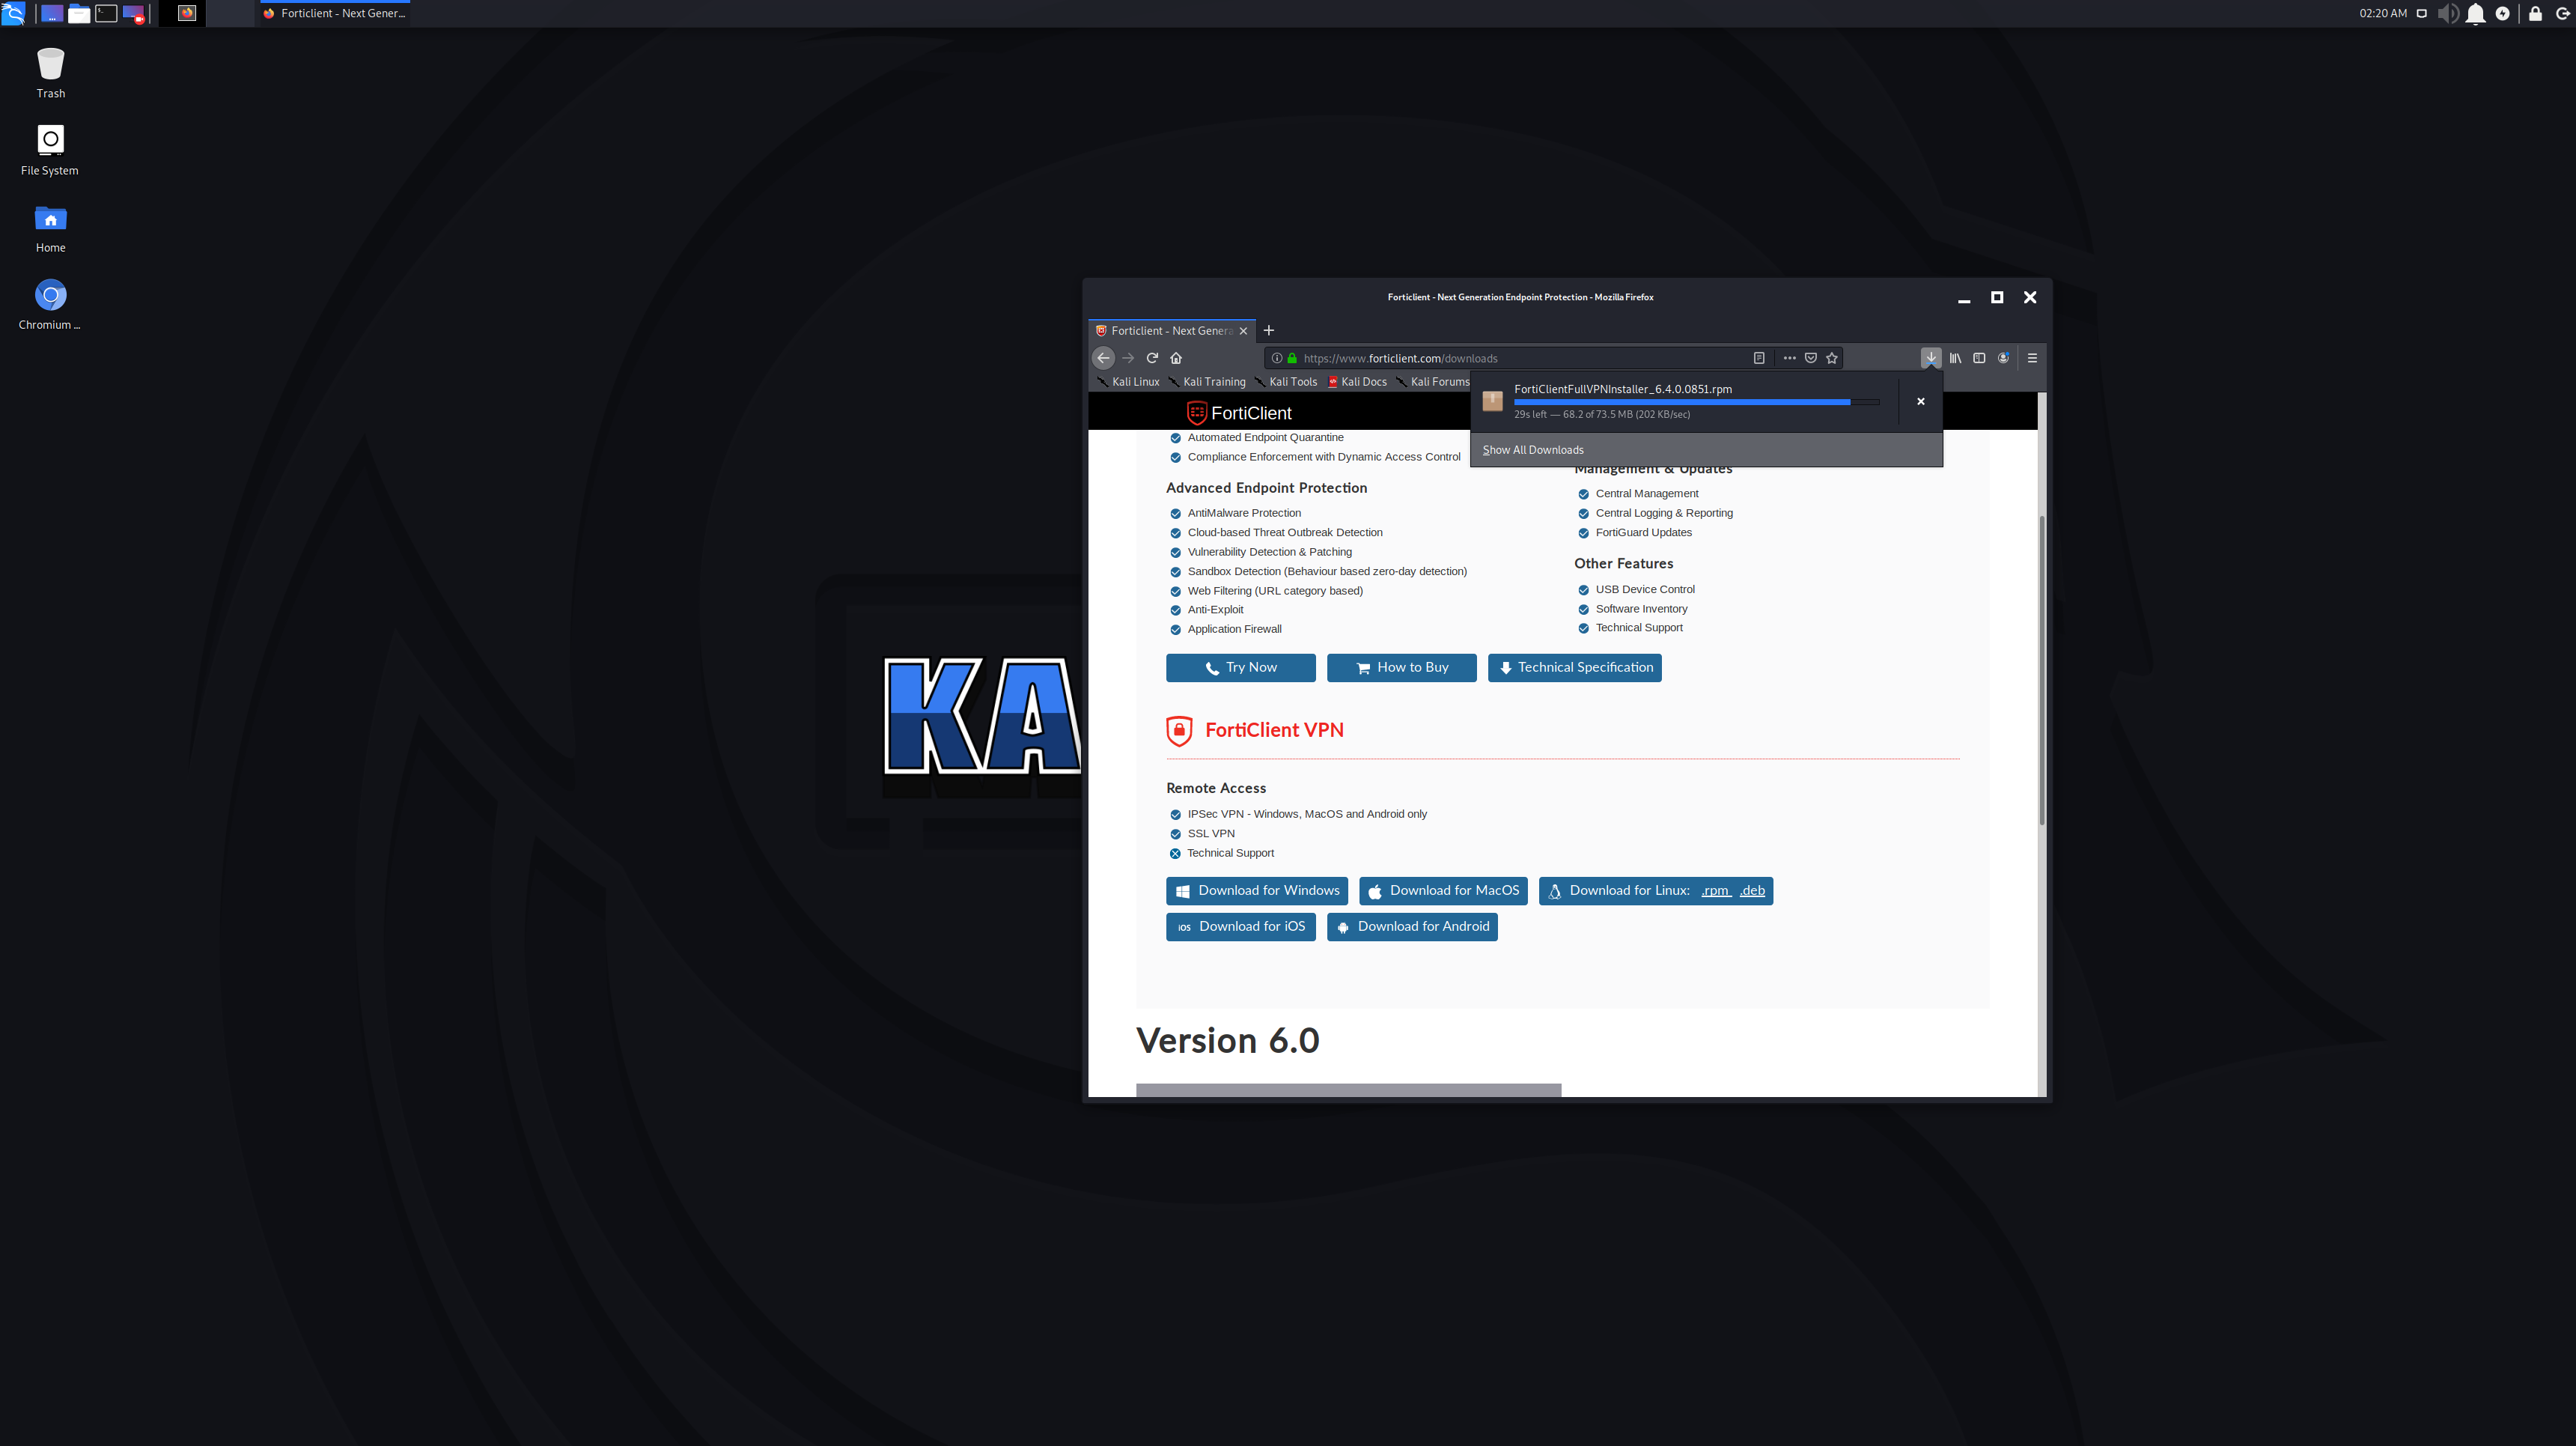Screen dimensions: 2576x1446
Task: Click the Firefox reload page icon
Action: pyautogui.click(x=1152, y=358)
